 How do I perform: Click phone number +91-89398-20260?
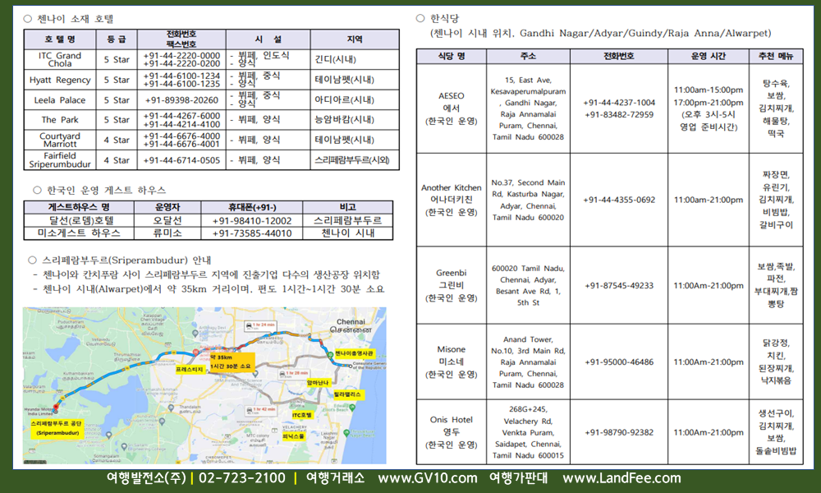(x=181, y=99)
